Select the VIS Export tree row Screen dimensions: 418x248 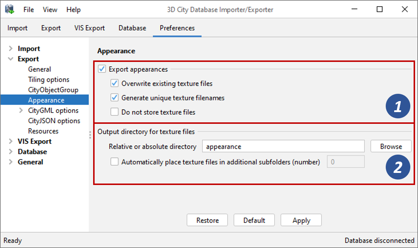tap(35, 141)
